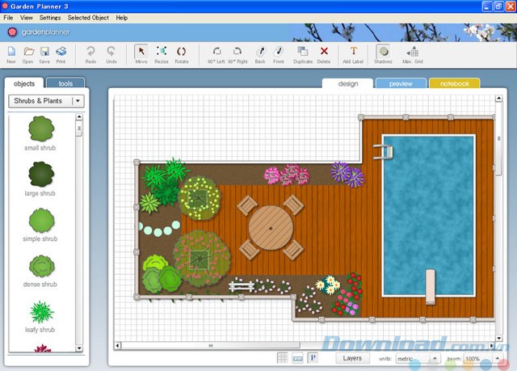
Task: Add a text label with Add Label
Action: (x=353, y=54)
